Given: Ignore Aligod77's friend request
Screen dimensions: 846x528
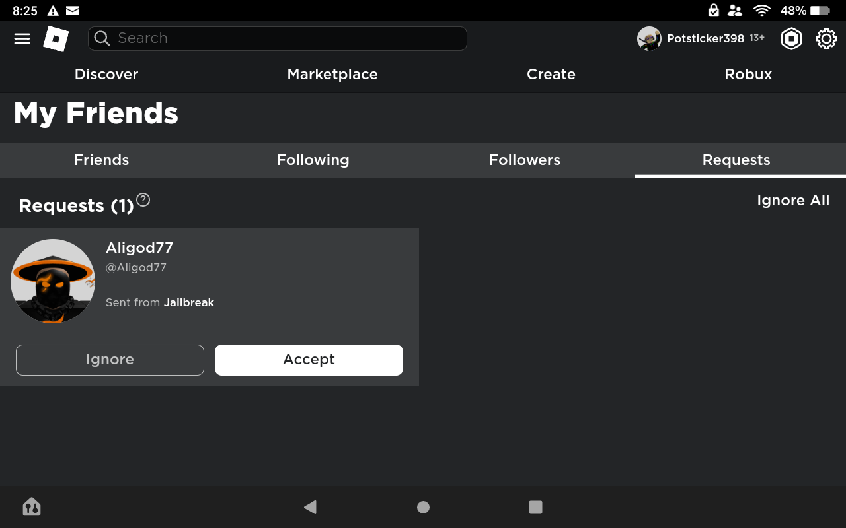Looking at the screenshot, I should coord(110,360).
